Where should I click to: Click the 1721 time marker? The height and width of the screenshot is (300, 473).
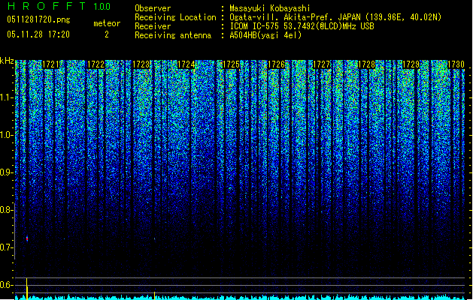click(50, 64)
